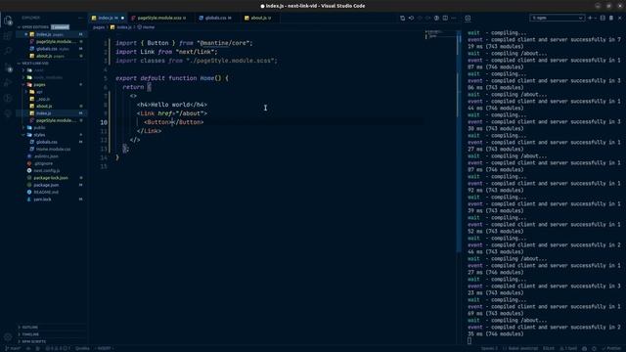The height and width of the screenshot is (352, 626).
Task: Click unsaved dot on index.js tab
Action: tap(122, 18)
